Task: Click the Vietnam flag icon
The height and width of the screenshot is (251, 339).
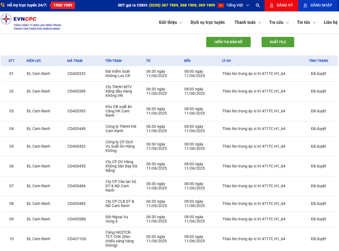Action: tap(221, 6)
